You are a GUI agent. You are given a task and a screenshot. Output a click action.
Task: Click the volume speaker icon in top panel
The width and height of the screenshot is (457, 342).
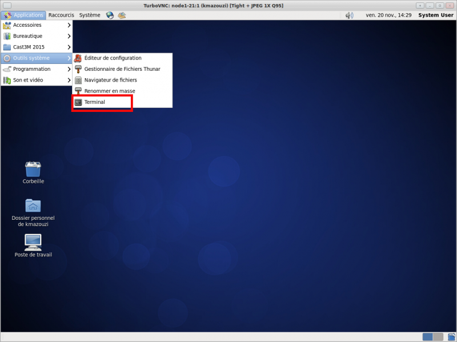[x=349, y=15]
